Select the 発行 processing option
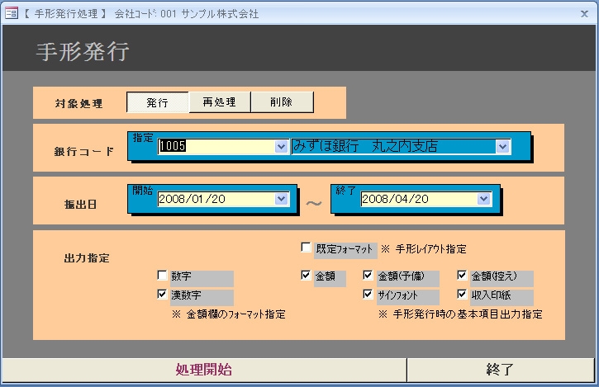Screen dimensions: 599x387 tap(157, 102)
